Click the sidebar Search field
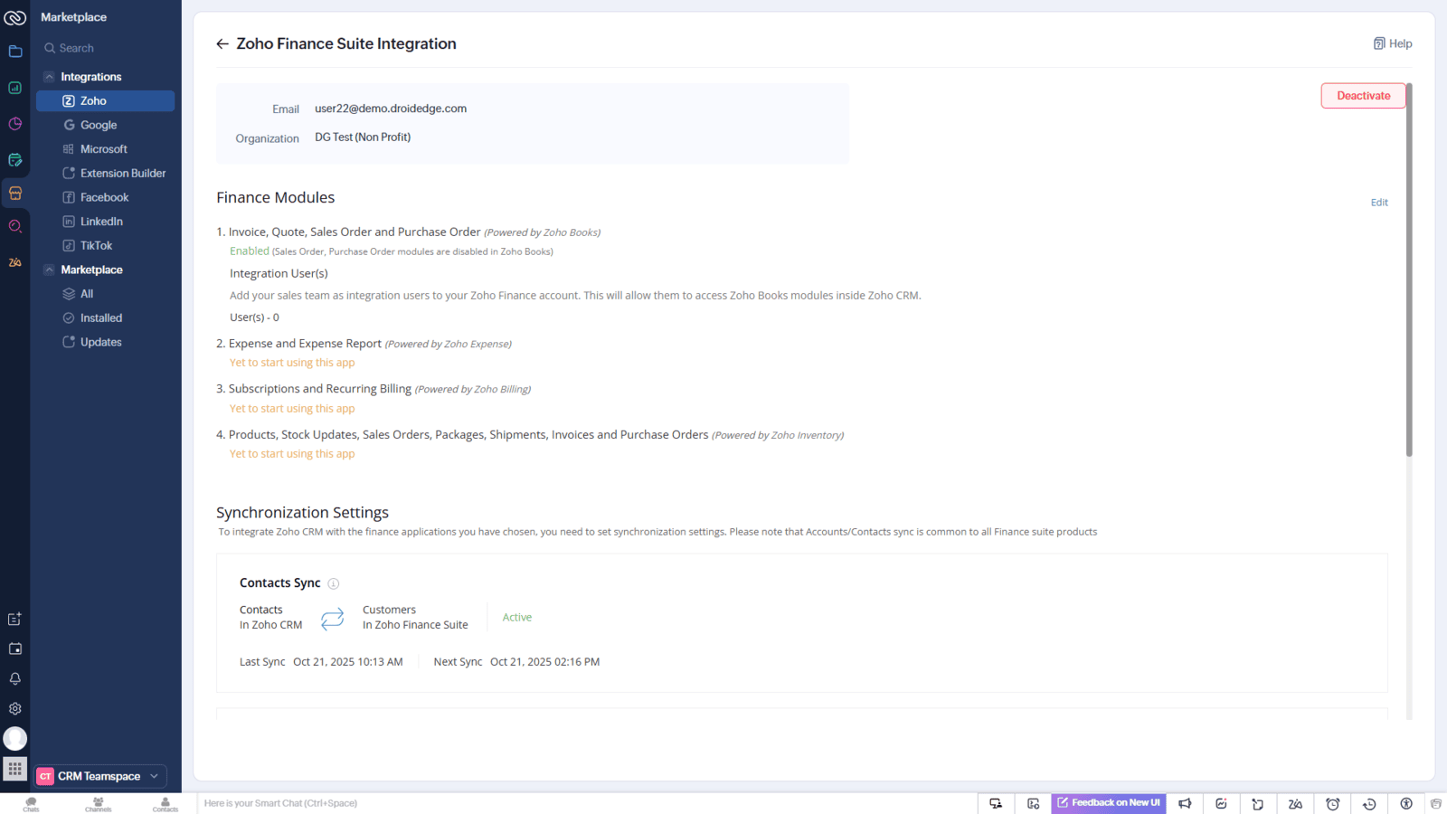1447x814 pixels. point(106,48)
